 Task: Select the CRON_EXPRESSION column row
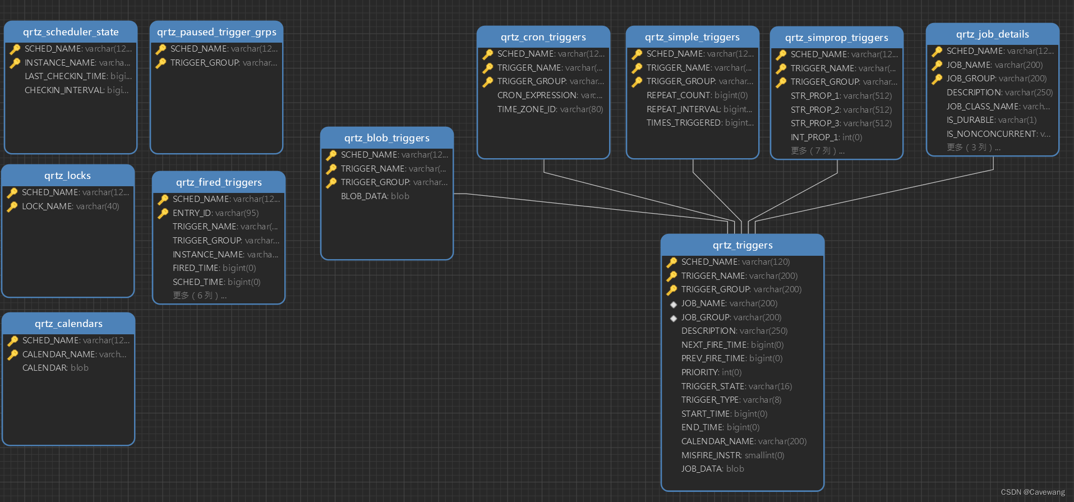[549, 95]
